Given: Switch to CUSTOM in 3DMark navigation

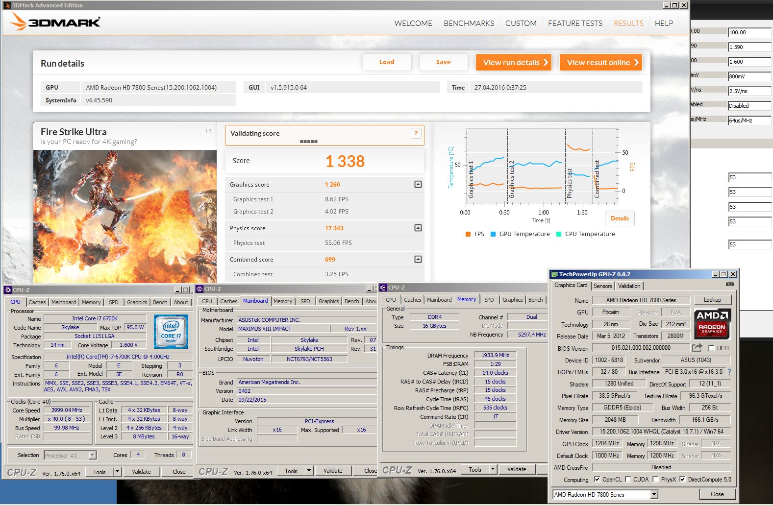Looking at the screenshot, I should point(521,23).
